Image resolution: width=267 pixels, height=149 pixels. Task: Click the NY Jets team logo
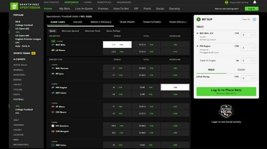(53, 74)
